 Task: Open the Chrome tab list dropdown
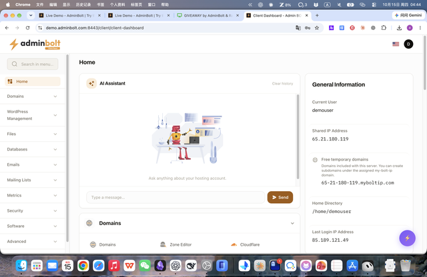click(x=31, y=15)
